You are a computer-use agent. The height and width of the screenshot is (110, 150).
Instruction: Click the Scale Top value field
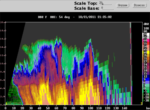tap(105, 3)
